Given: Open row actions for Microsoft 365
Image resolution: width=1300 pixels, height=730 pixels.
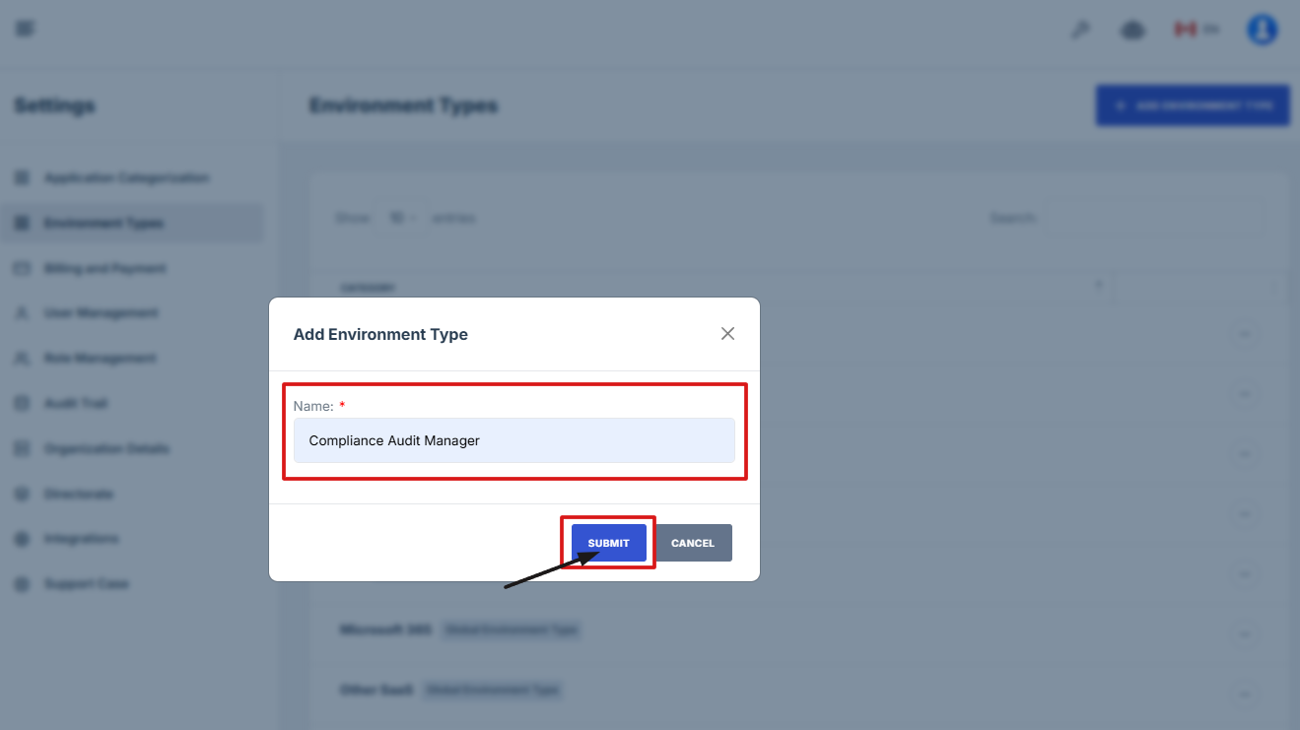Looking at the screenshot, I should coord(1244,634).
